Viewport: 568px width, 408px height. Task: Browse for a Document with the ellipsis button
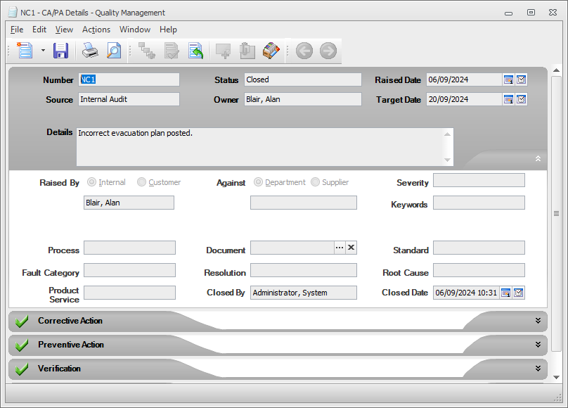tap(340, 248)
